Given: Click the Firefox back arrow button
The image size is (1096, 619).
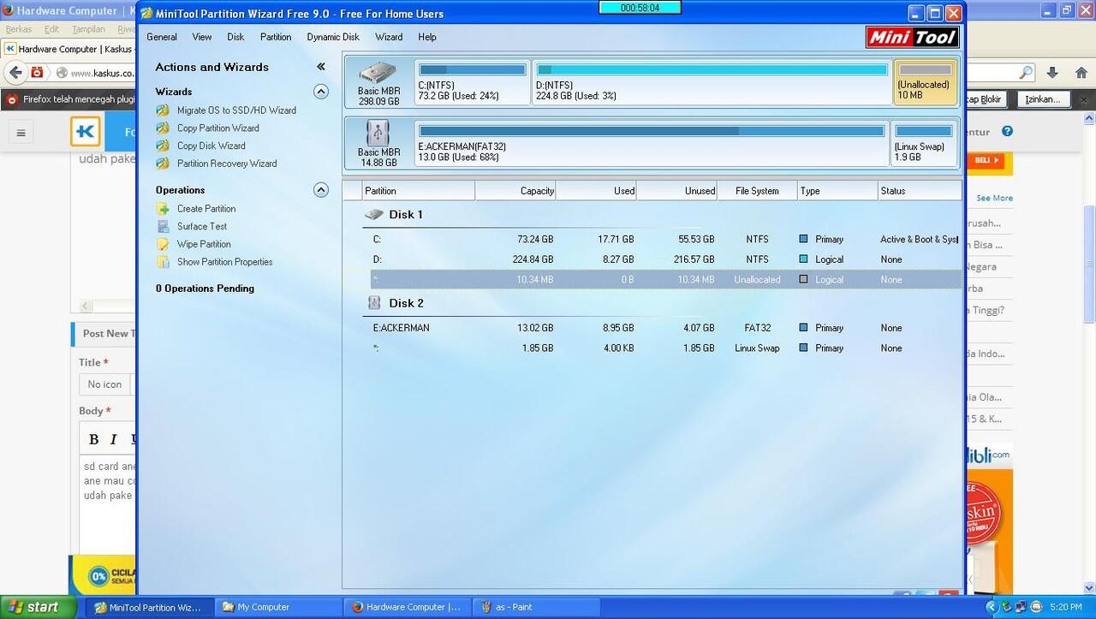Looking at the screenshot, I should click(x=15, y=73).
